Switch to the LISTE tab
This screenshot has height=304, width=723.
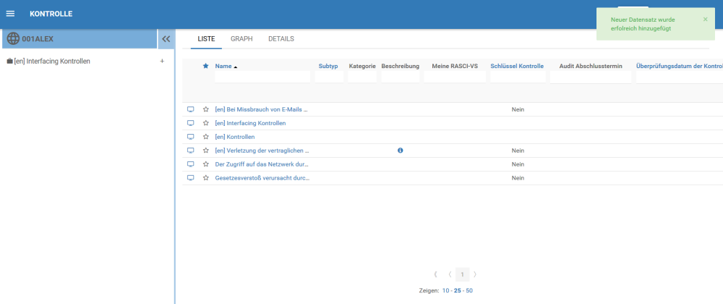206,39
